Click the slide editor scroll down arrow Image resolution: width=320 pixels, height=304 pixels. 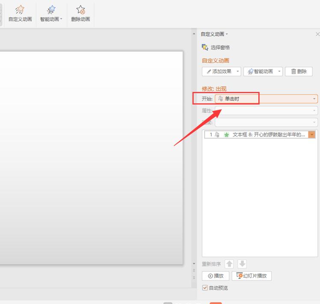point(194,264)
